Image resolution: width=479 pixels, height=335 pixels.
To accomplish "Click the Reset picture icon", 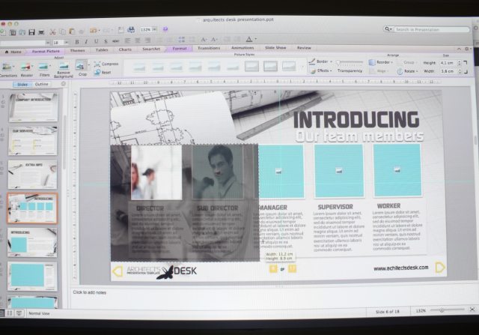I will [97, 73].
